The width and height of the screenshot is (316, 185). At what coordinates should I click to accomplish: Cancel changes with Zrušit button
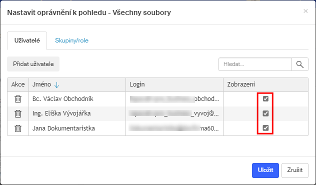(295, 170)
